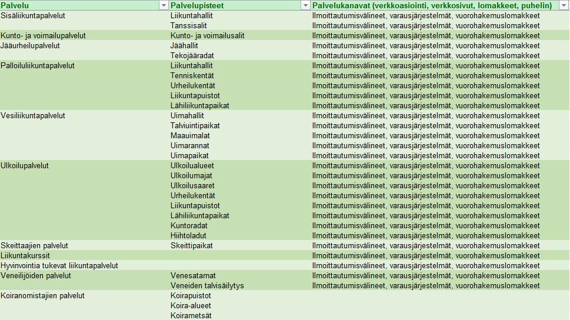Select the Skeittipaikat cell

click(240, 245)
